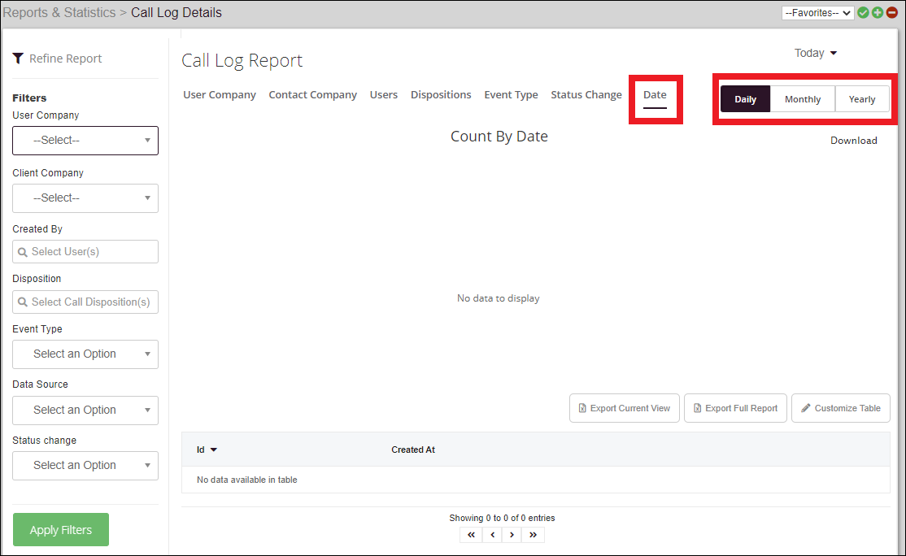906x556 pixels.
Task: Click the pencil icon on Customize Table
Action: point(806,408)
